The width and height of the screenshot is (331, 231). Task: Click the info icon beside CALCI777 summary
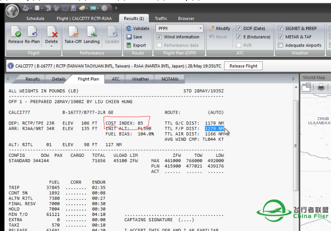[11, 66]
